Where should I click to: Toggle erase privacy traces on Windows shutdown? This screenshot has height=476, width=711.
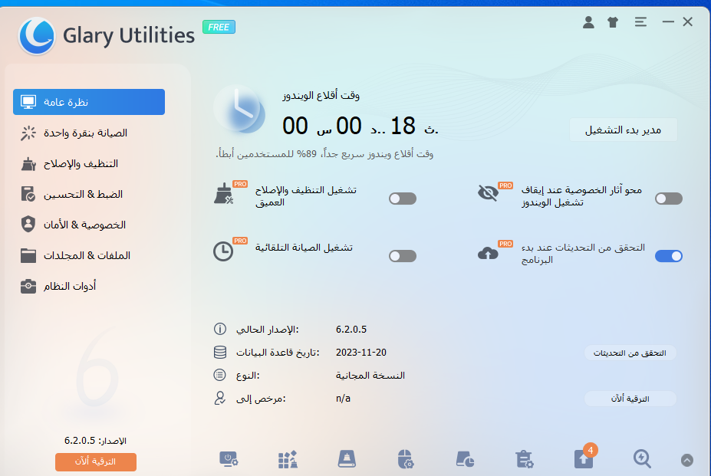pos(668,199)
